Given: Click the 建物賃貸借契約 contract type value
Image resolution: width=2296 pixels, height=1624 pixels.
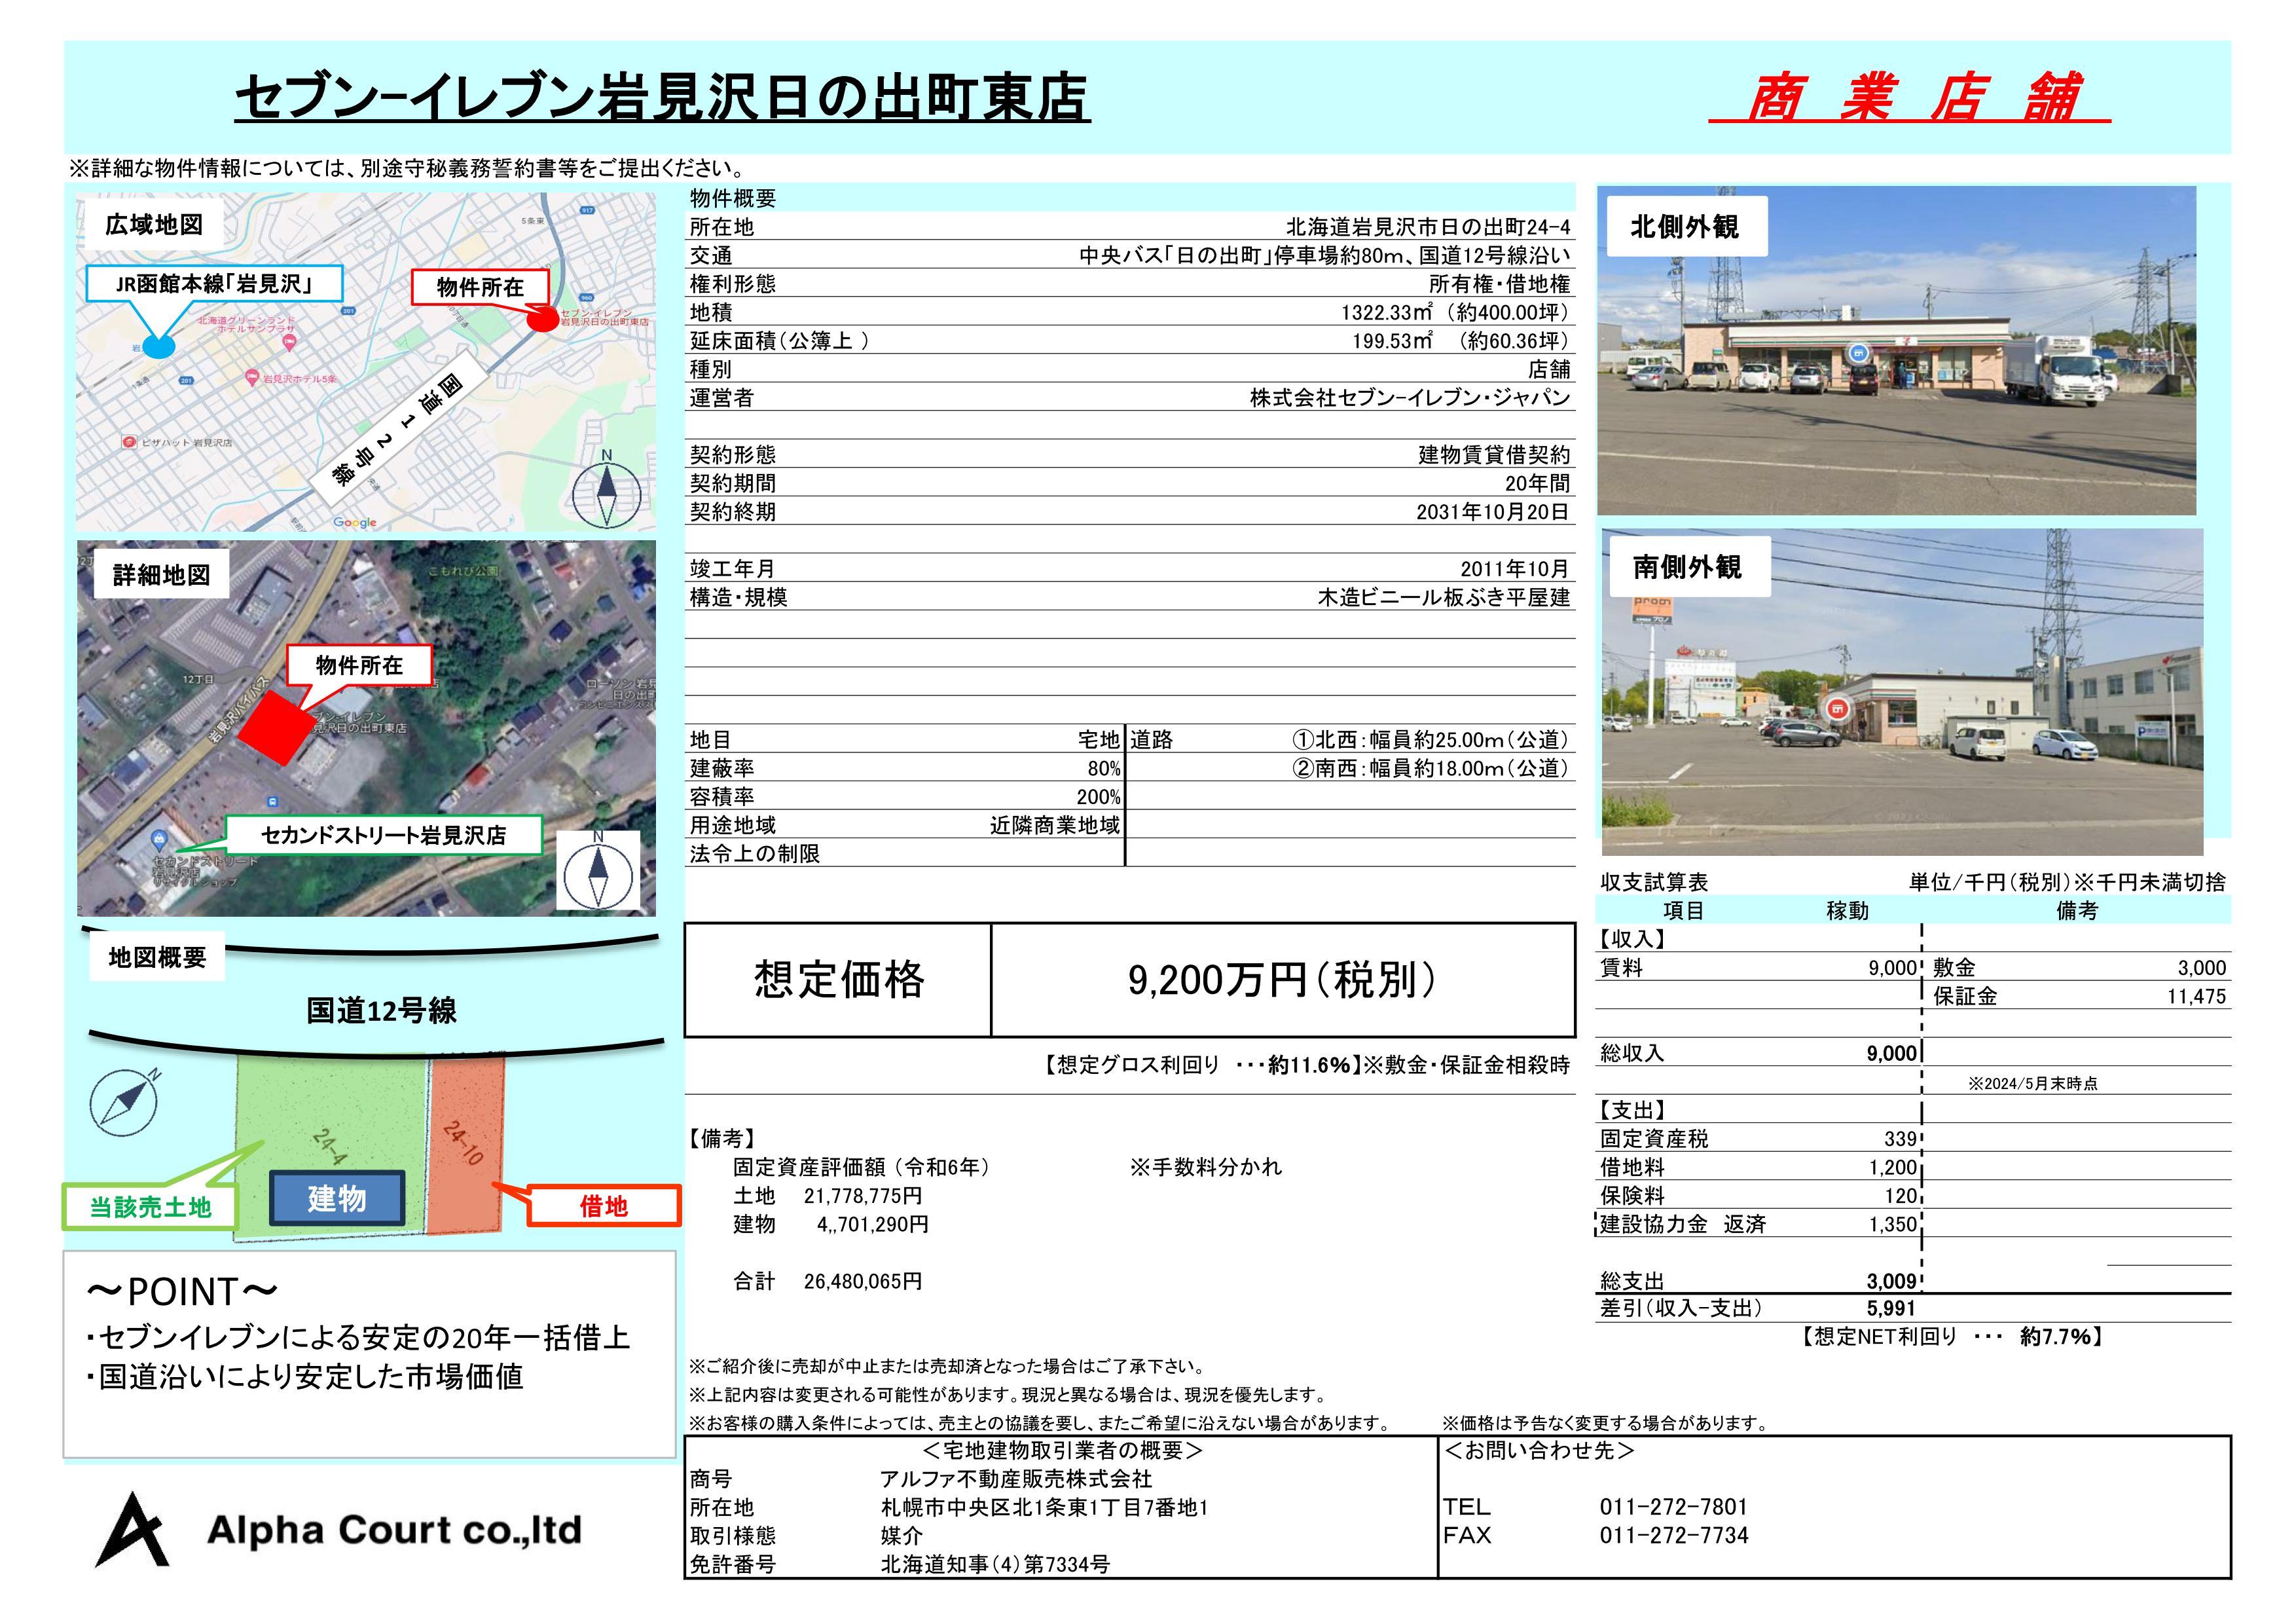Looking at the screenshot, I should 1494,455.
